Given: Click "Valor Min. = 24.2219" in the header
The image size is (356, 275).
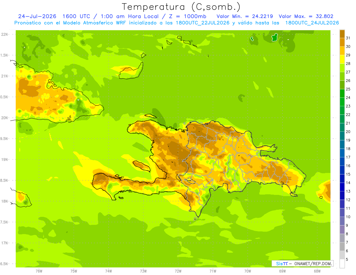Looking at the screenshot, I should [245, 16].
